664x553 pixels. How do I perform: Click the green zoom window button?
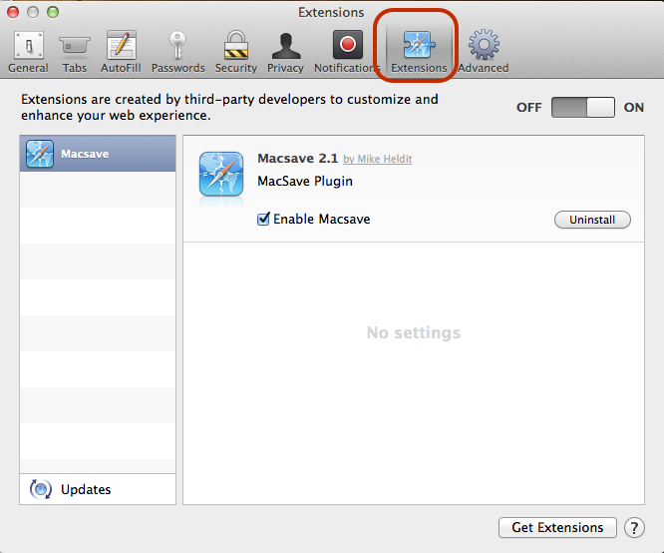point(53,12)
